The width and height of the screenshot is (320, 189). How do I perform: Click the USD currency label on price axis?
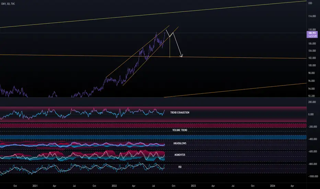(x=310, y=3)
